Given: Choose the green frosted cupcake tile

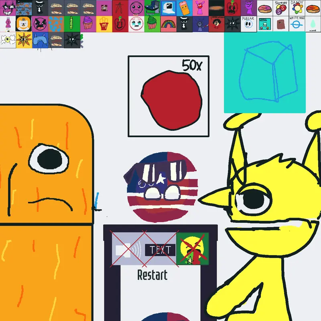Looking at the screenshot, I should click(152, 24).
